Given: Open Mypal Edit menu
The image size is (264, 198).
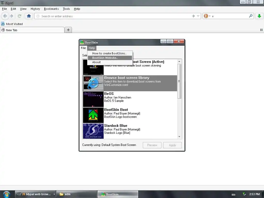Looking at the screenshot, I should [x=13, y=9].
